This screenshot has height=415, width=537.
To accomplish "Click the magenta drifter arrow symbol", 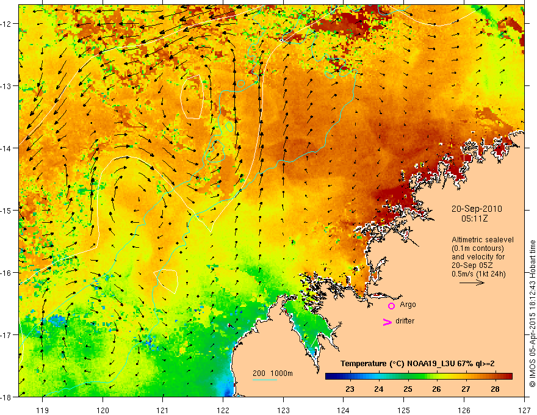I will (x=387, y=322).
